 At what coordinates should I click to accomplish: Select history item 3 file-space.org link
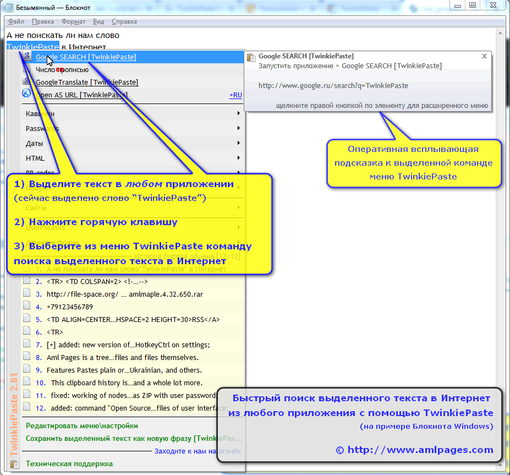(x=133, y=294)
